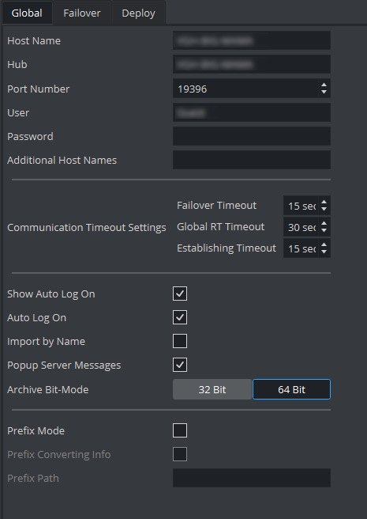Decrease Global RT Timeout using the down arrow
The height and width of the screenshot is (519, 367).
tap(324, 230)
